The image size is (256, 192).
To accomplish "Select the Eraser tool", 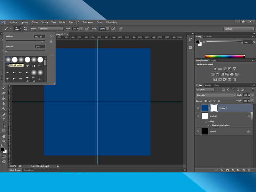I will click(x=4, y=93).
